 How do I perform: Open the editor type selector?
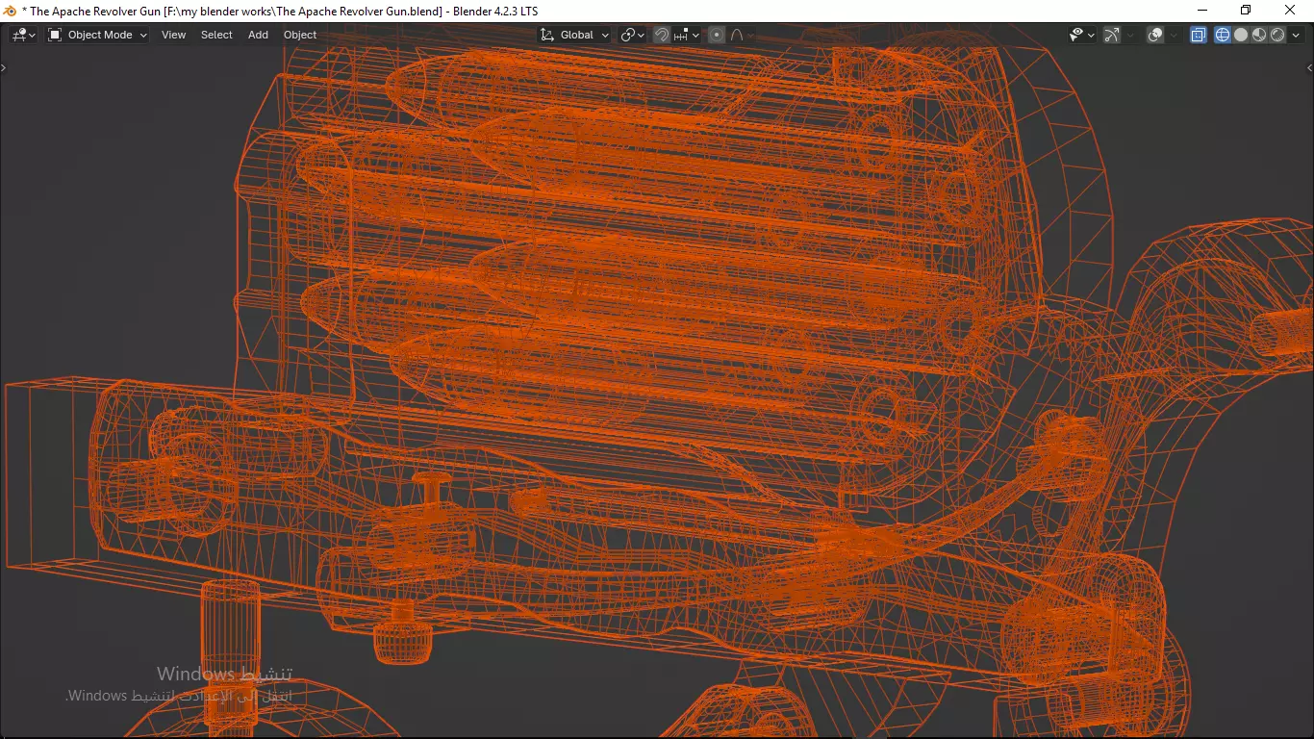tap(23, 35)
